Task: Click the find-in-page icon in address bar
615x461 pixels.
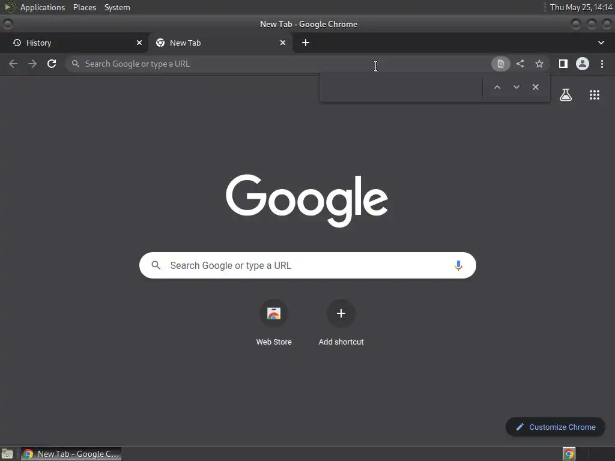Action: (500, 64)
